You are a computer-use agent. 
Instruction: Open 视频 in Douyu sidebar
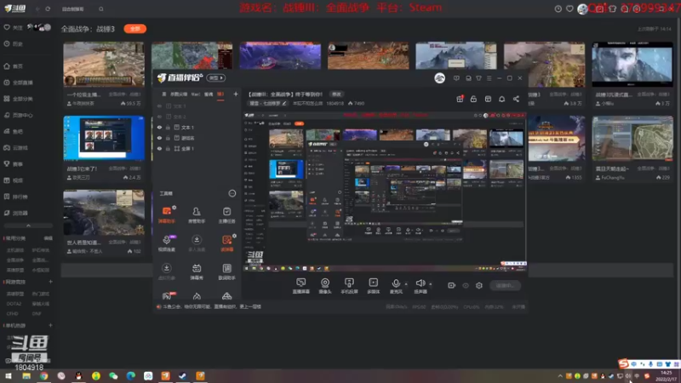14,180
